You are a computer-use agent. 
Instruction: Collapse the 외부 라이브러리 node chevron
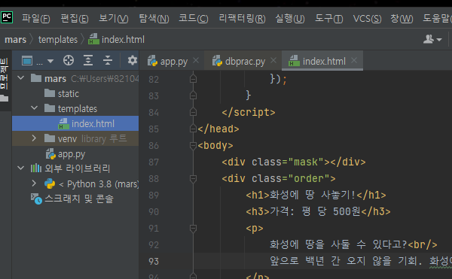click(21, 168)
